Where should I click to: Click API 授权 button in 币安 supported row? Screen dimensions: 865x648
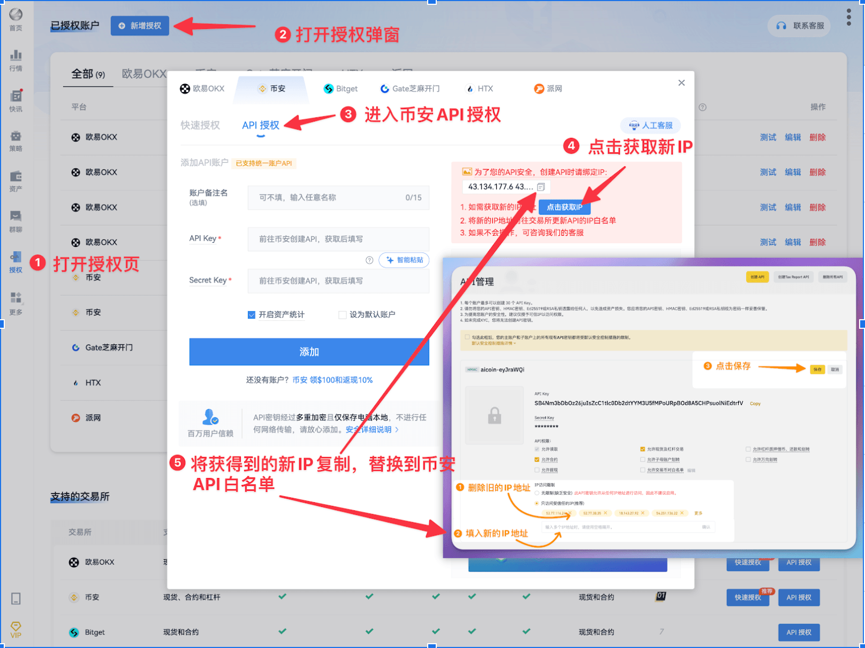point(799,598)
